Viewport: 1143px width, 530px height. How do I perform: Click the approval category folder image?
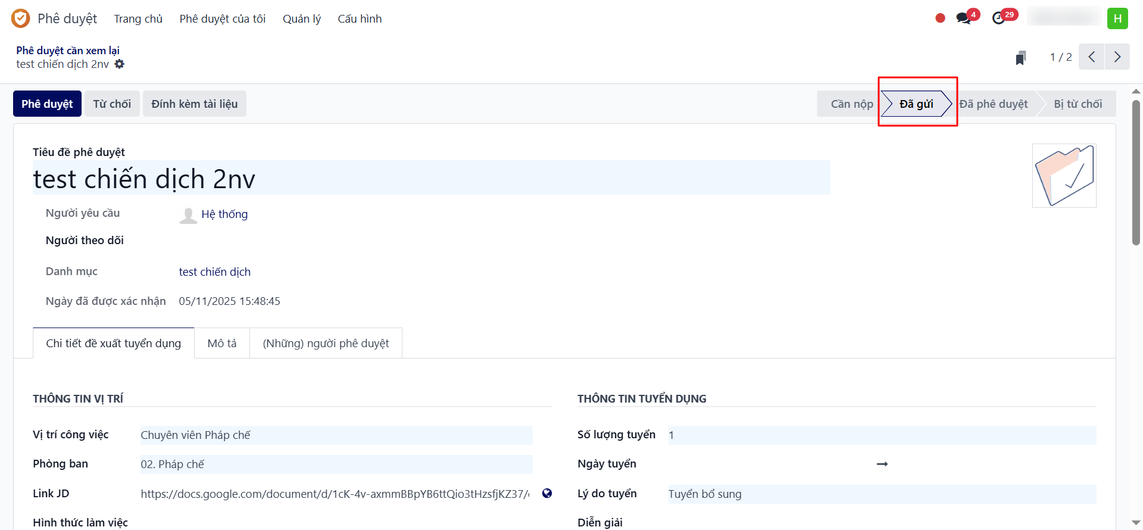1064,176
